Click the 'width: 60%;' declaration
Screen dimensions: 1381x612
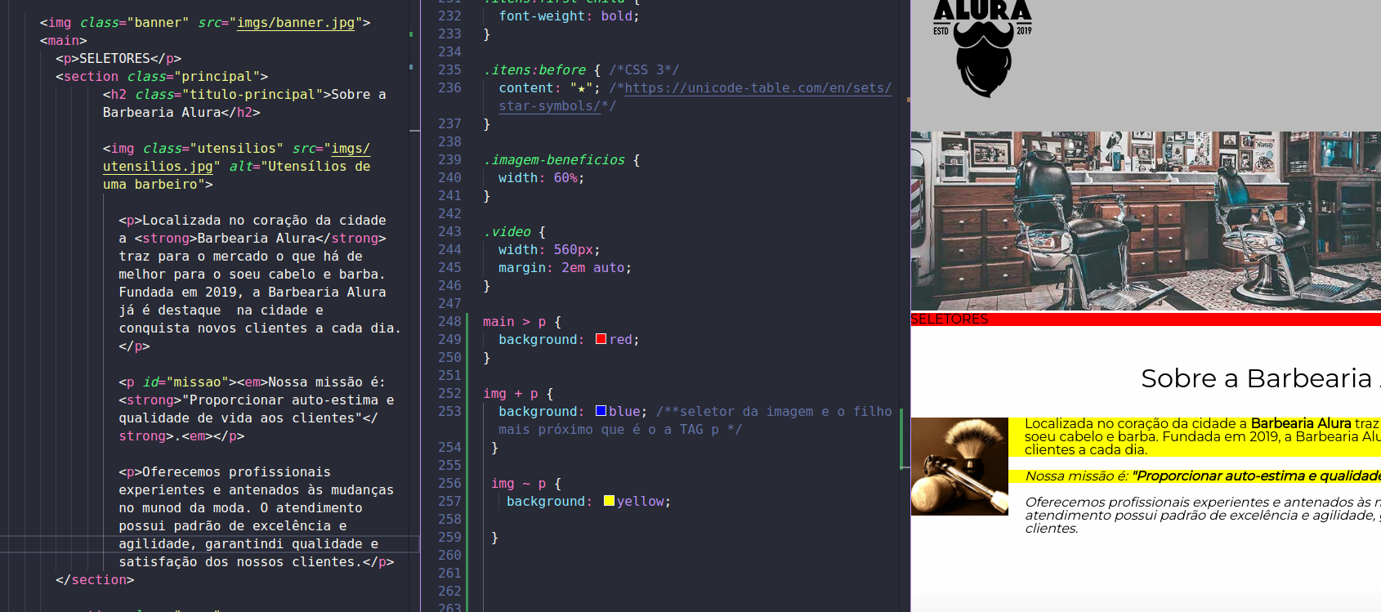click(x=541, y=178)
